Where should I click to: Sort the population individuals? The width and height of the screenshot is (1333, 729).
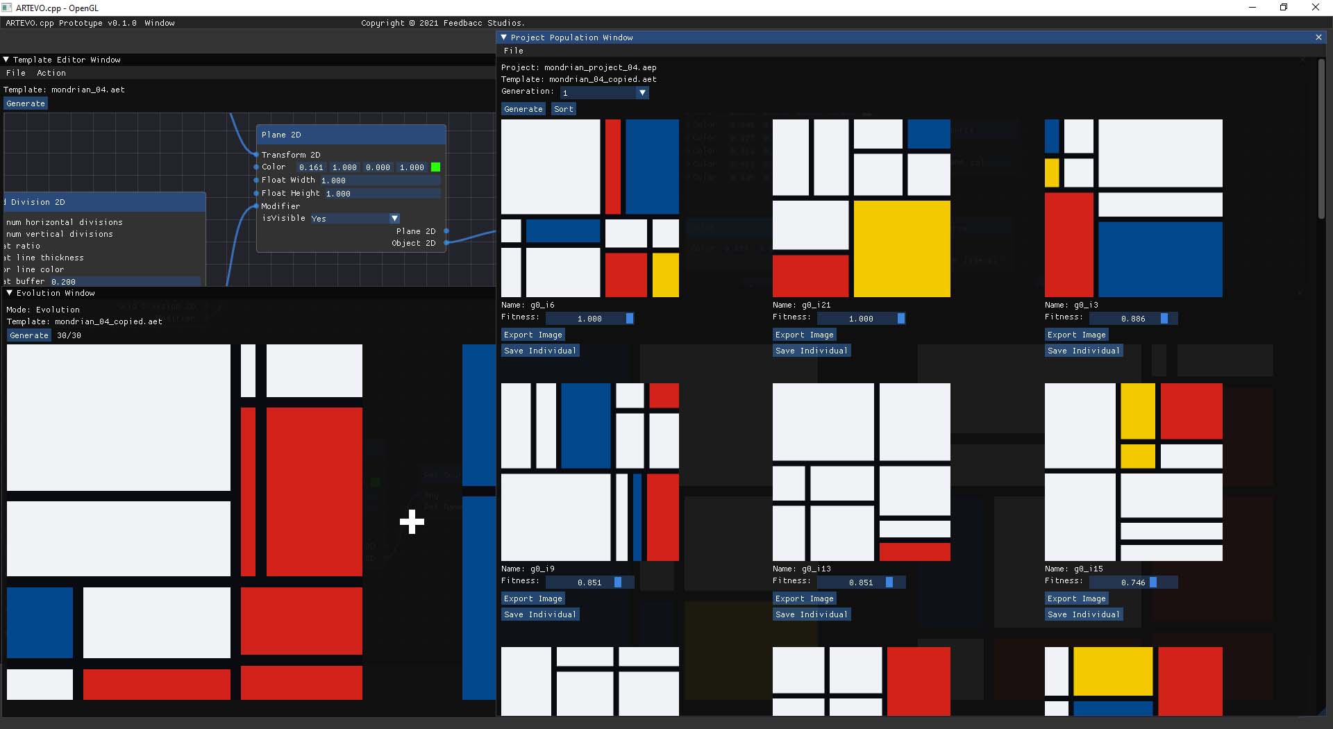[x=564, y=109]
